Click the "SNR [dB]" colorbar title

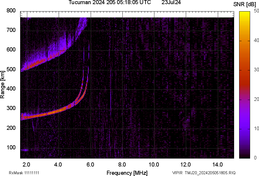point(245,4)
